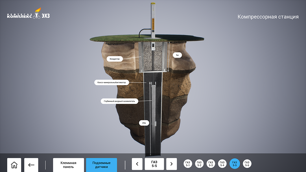Click the Нефтегаз Комплекс ЭХЗ logo
The width and height of the screenshot is (306, 172).
click(28, 14)
